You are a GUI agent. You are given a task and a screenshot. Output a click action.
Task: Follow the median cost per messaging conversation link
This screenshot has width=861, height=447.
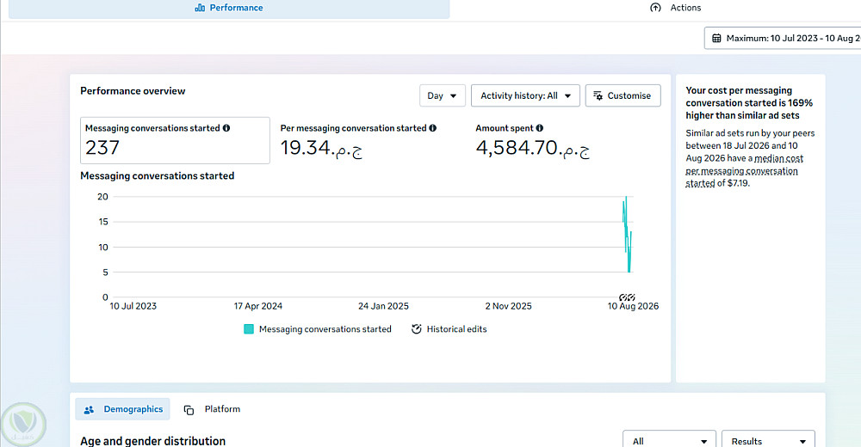[x=744, y=170]
